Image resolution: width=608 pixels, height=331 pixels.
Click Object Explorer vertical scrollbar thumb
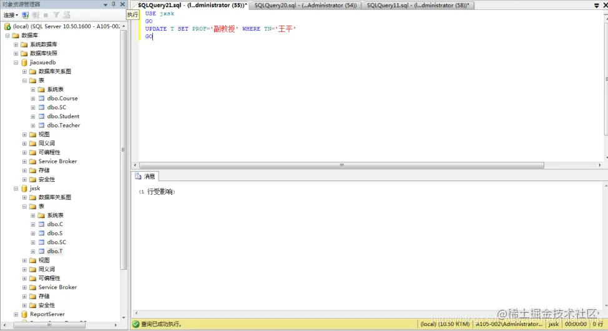(x=124, y=150)
